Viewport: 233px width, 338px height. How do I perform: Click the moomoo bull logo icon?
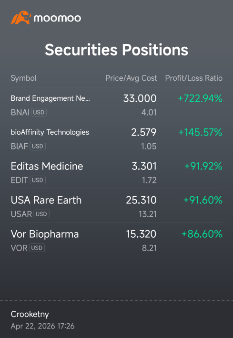[21, 18]
